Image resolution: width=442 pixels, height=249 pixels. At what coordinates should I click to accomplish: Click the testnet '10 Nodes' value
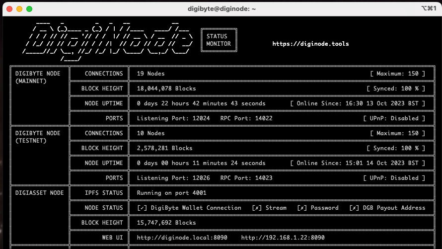150,133
